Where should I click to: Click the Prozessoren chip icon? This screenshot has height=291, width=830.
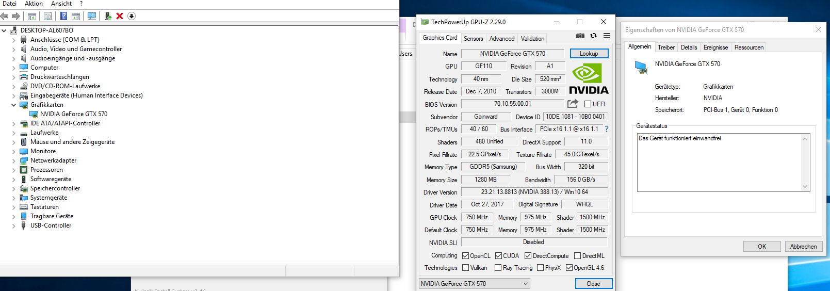pos(24,170)
